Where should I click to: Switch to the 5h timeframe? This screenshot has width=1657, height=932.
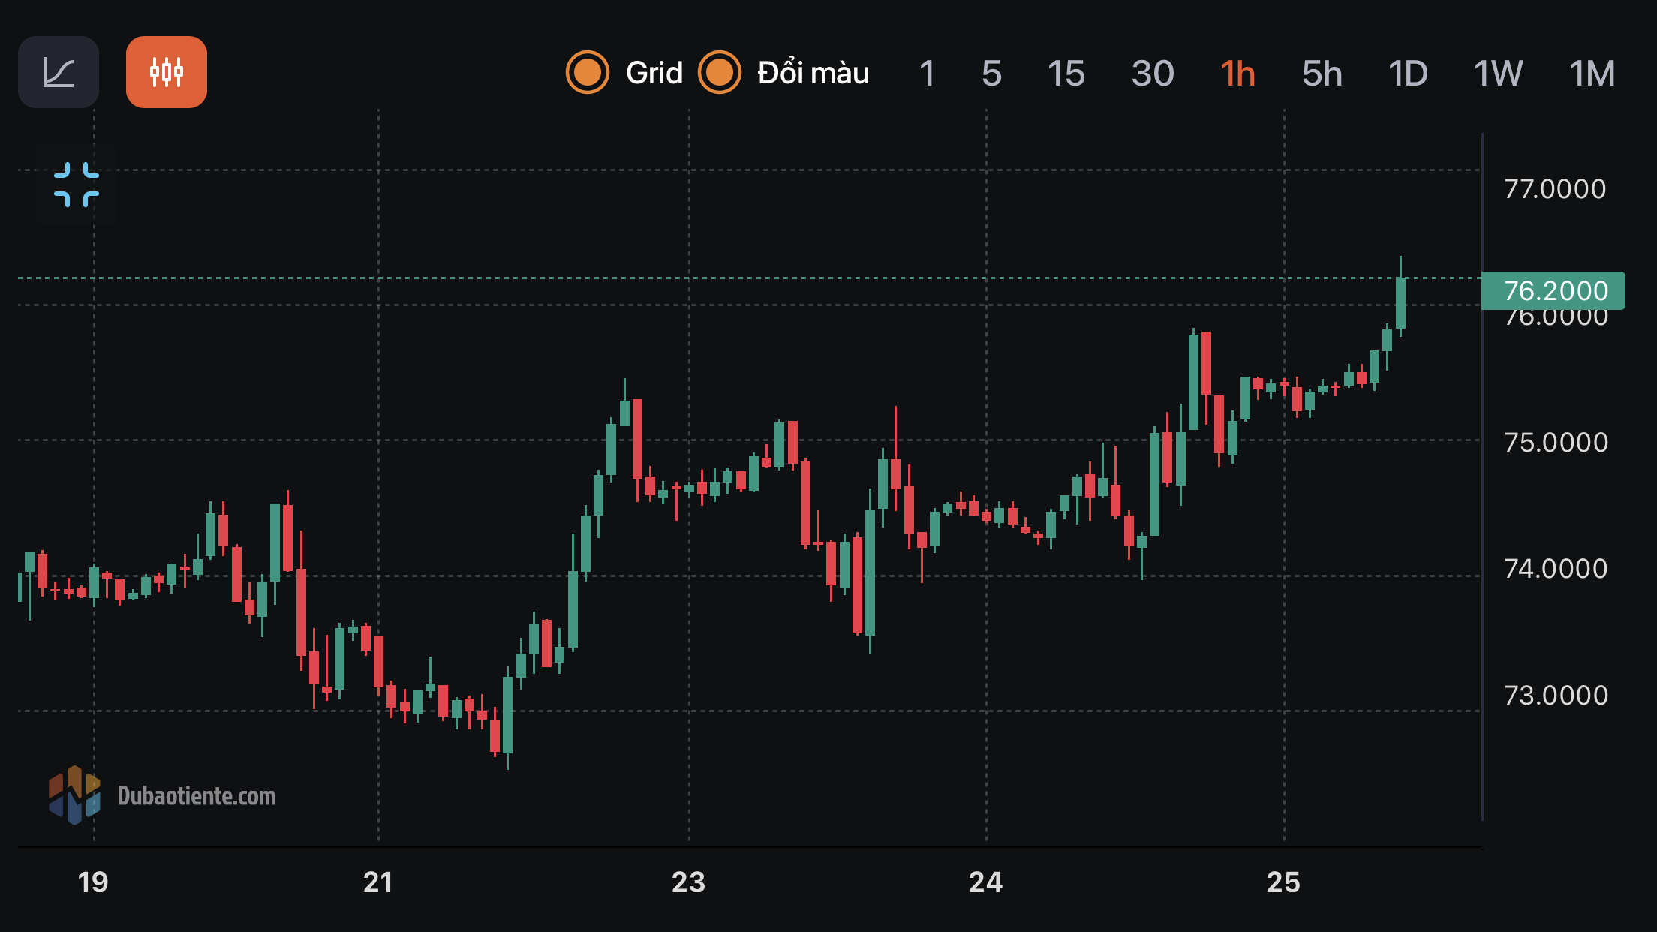pos(1322,74)
